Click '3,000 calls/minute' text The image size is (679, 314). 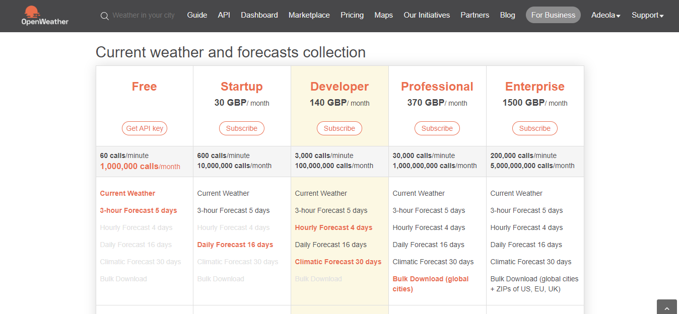(x=324, y=155)
